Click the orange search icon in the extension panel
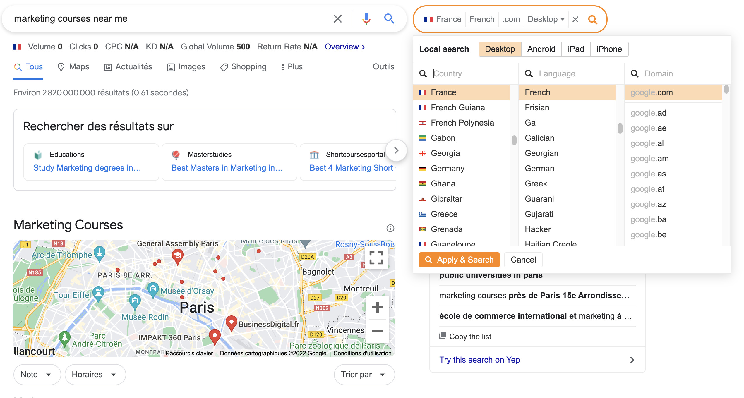744x398 pixels. (x=593, y=19)
